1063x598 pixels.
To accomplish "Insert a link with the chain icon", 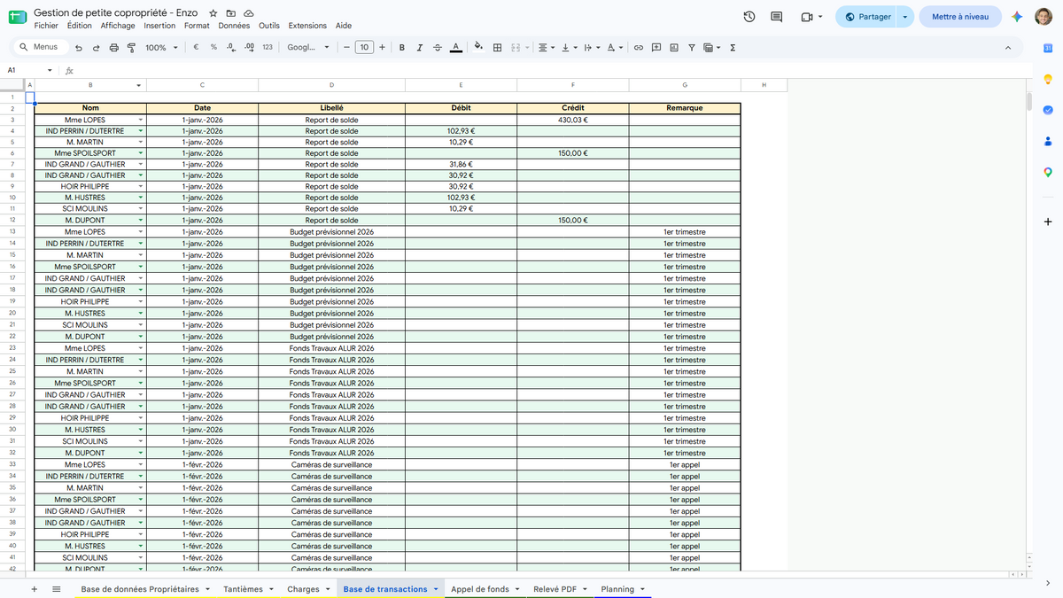I will tap(638, 48).
